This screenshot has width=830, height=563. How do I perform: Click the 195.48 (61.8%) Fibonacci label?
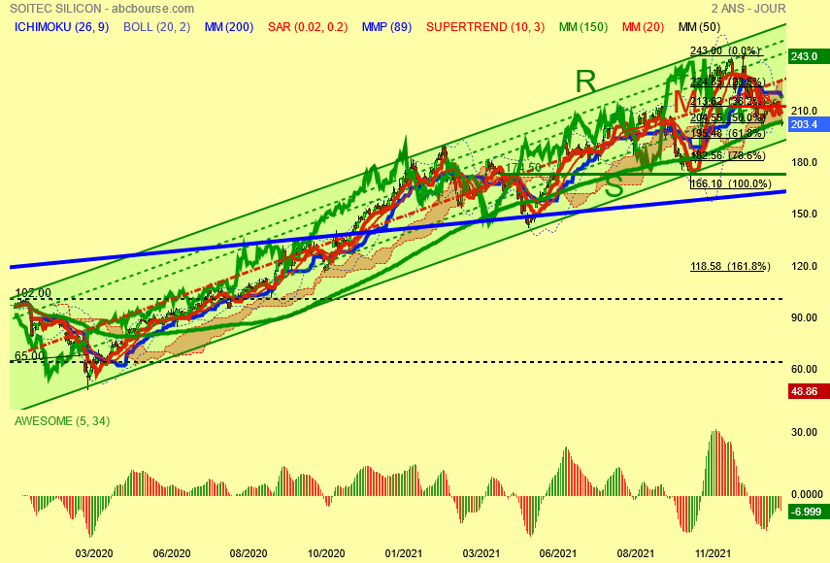(728, 133)
